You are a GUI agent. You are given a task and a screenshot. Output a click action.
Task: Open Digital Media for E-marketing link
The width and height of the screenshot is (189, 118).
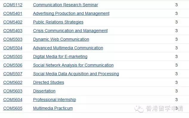point(60,57)
